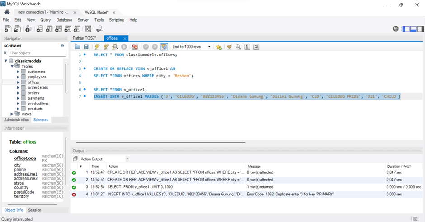Image resolution: width=425 pixels, height=222 pixels.
Task: Open the Database menu
Action: click(64, 20)
